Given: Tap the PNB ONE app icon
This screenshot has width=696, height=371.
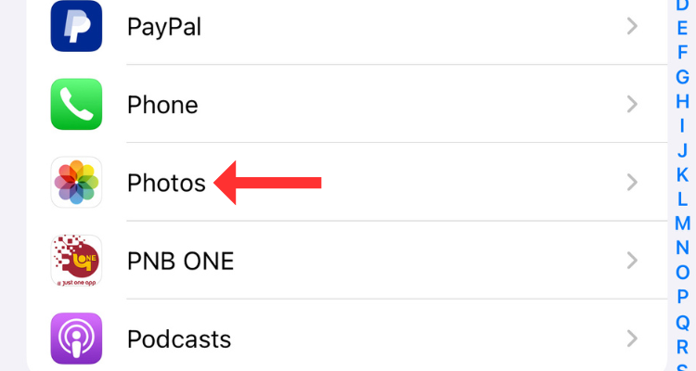Looking at the screenshot, I should click(x=76, y=261).
